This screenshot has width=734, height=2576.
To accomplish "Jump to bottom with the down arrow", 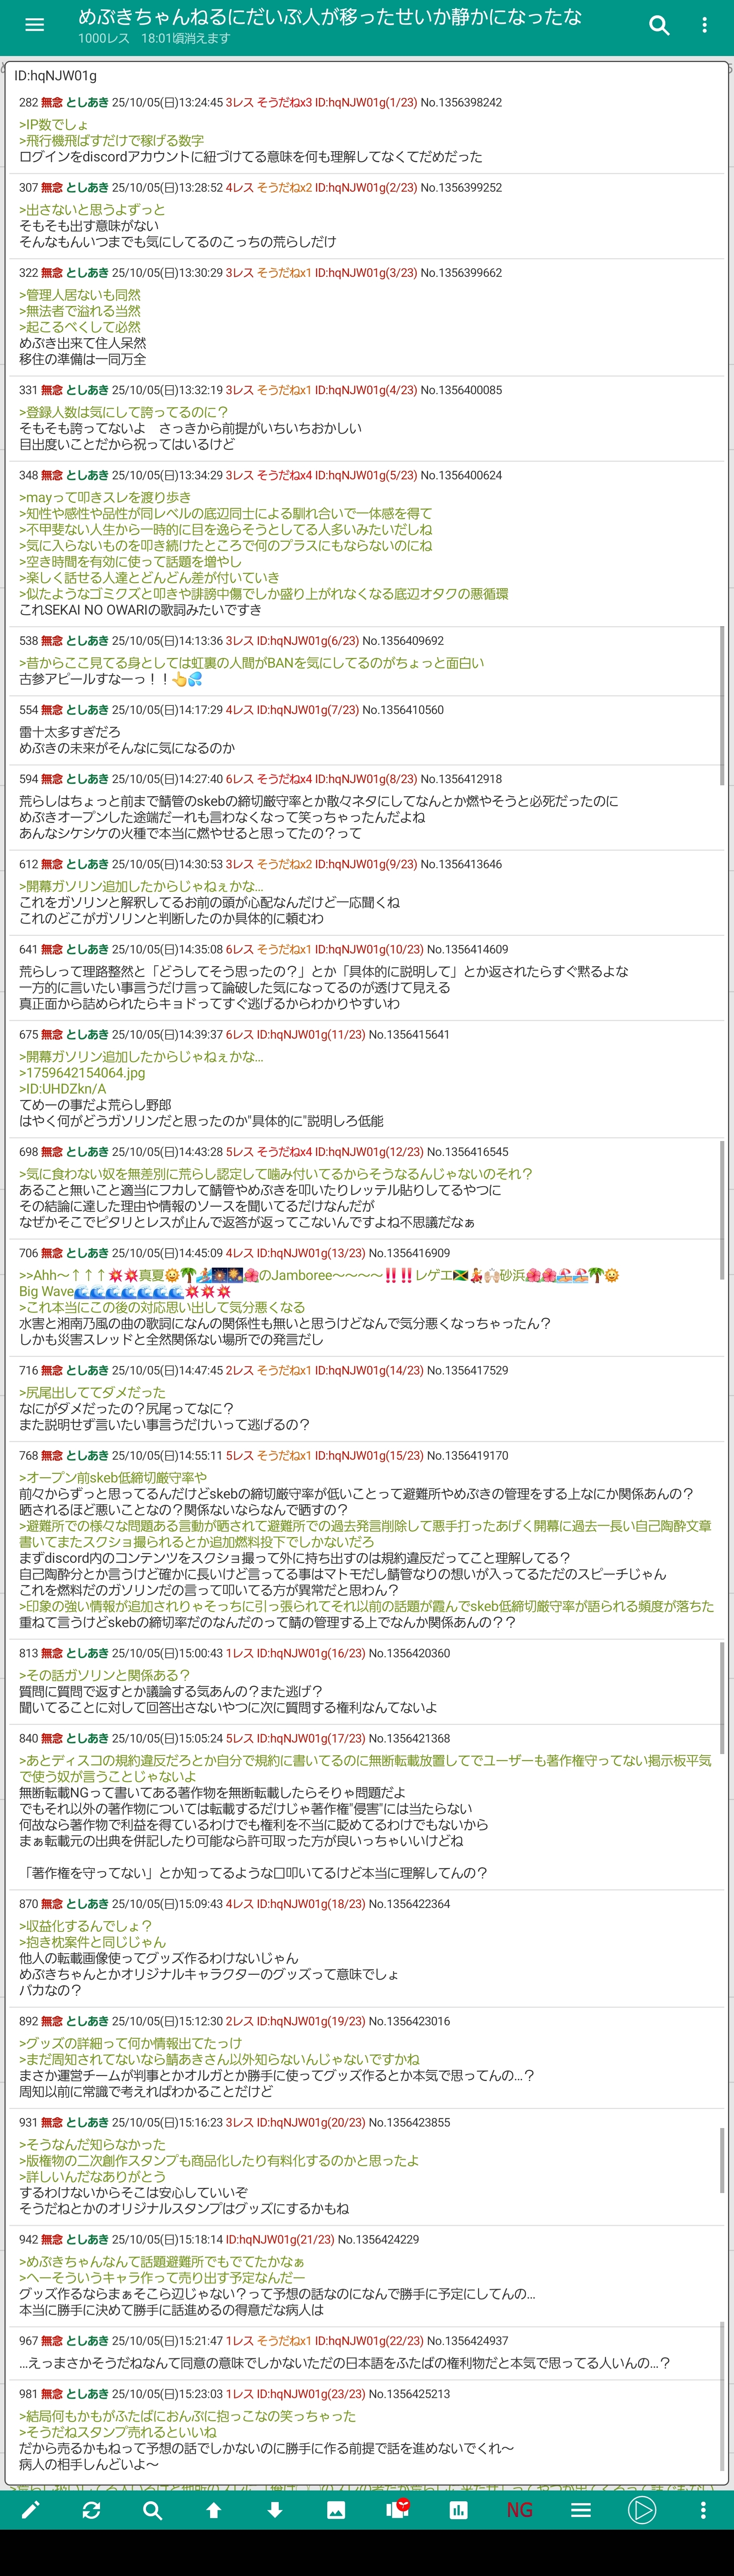I will tap(275, 2509).
